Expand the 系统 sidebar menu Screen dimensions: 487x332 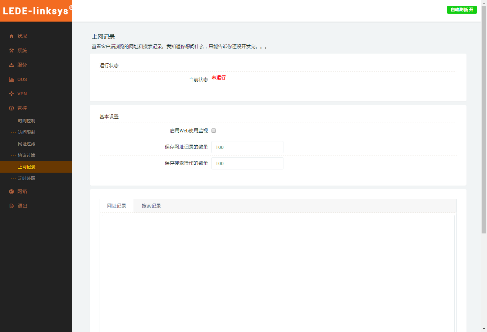(22, 51)
